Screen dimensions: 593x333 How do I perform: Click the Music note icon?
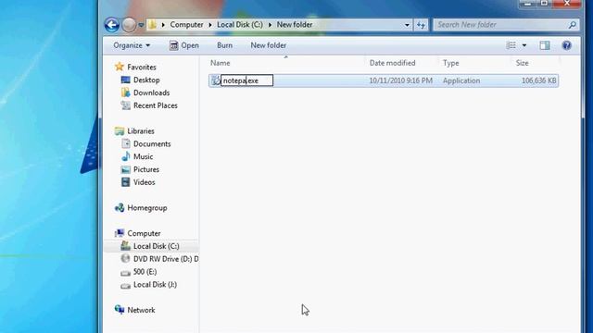(126, 156)
